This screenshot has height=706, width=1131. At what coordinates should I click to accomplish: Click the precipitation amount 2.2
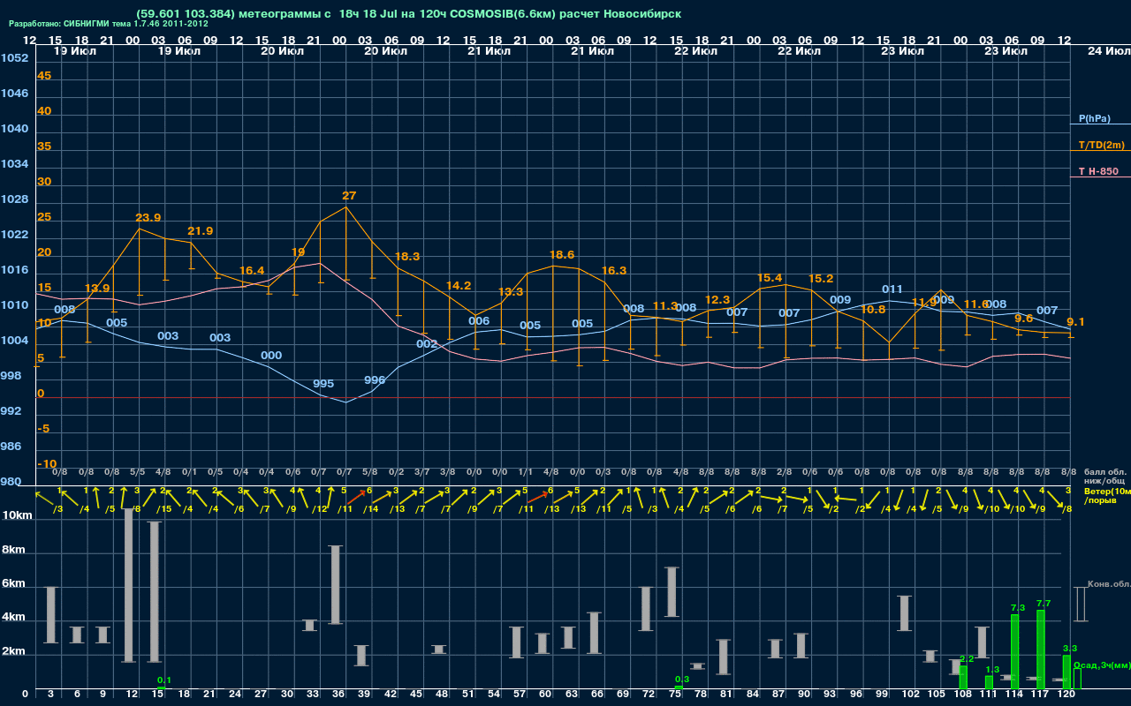click(966, 658)
